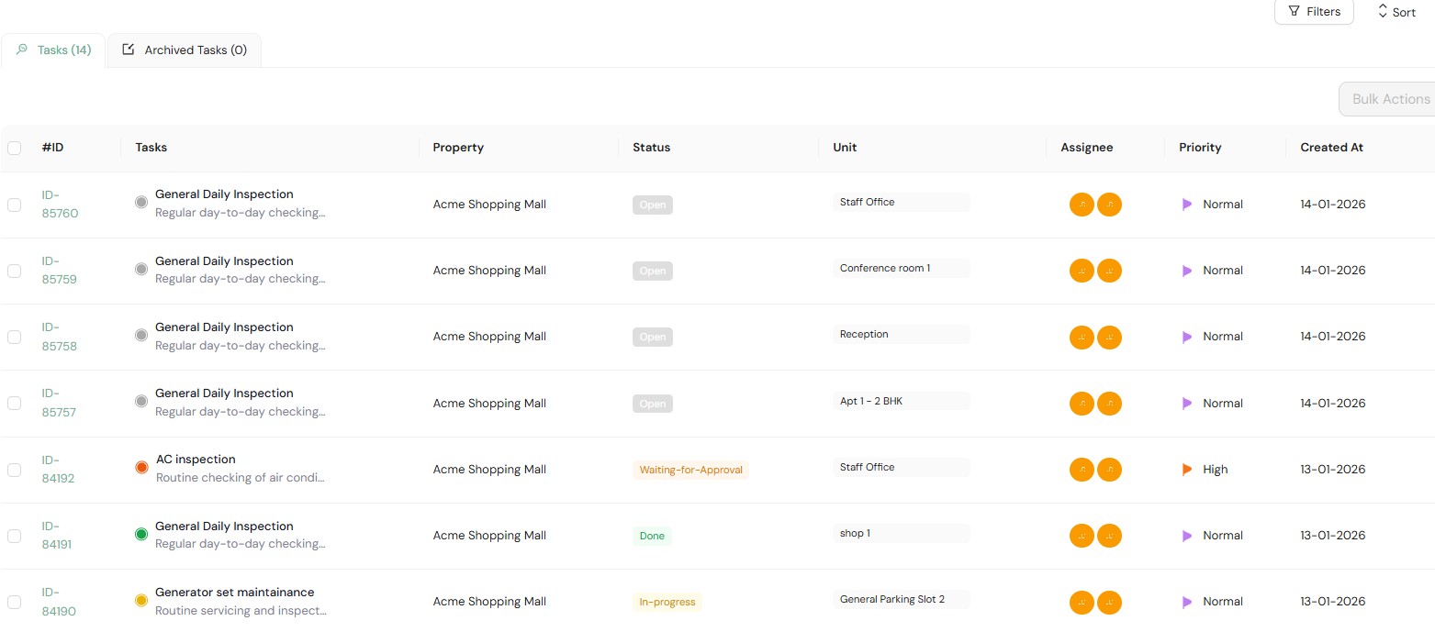Click first assignee avatar in ID-85760 row
This screenshot has width=1435, height=632.
(x=1082, y=205)
